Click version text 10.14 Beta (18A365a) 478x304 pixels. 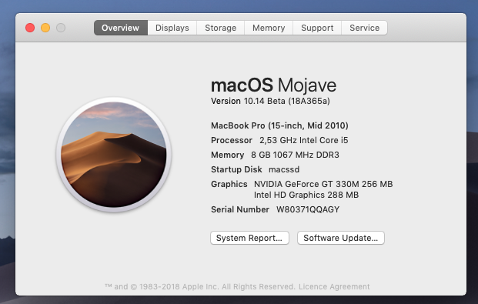click(287, 101)
